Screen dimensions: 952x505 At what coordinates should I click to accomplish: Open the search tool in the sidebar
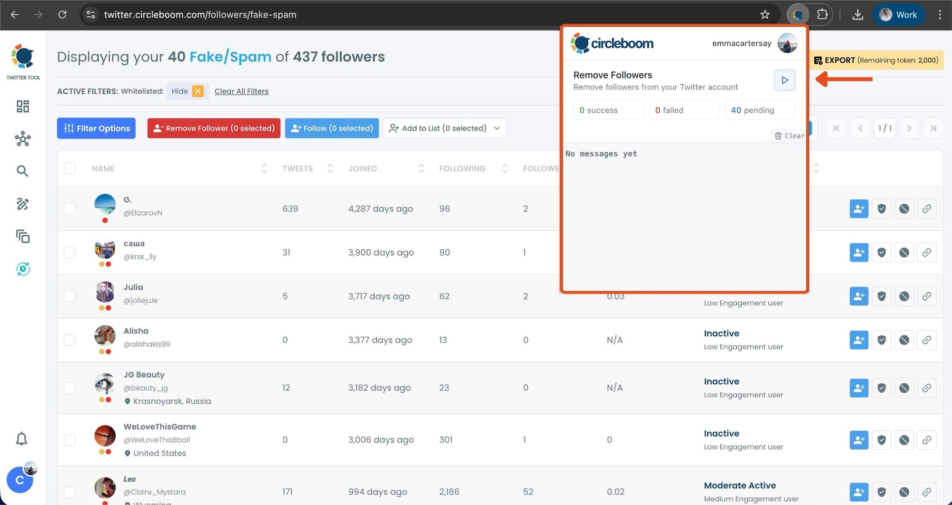point(22,171)
